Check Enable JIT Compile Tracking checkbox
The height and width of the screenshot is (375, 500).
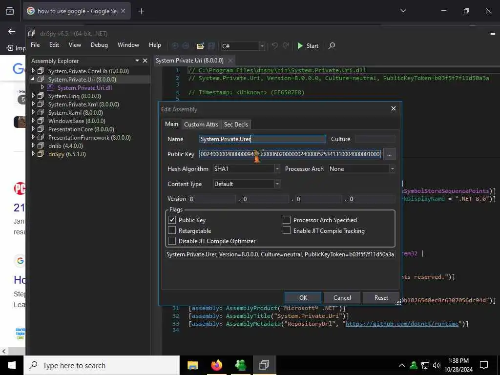pos(286,230)
